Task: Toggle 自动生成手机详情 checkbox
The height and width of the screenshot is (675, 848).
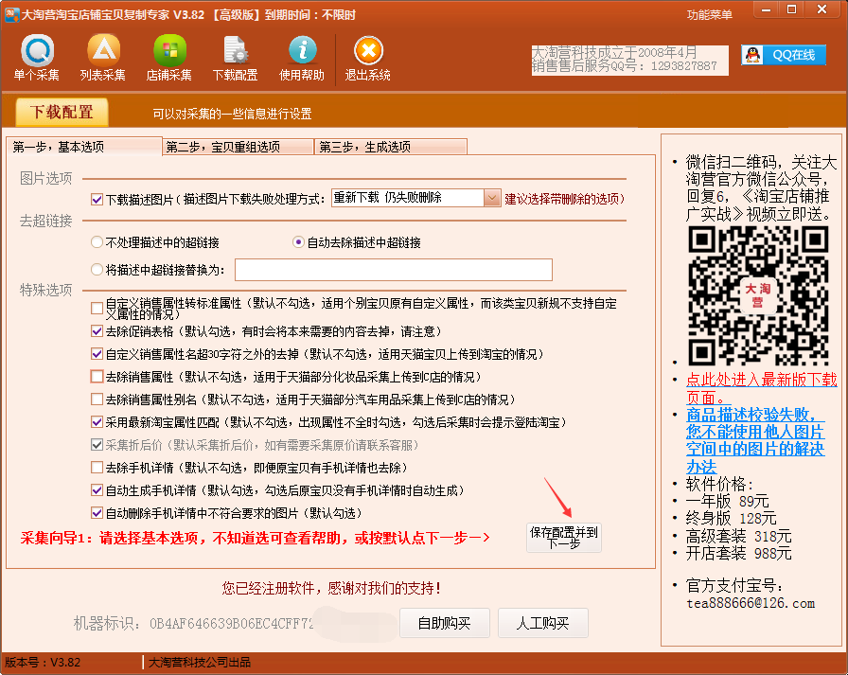Action: (97, 490)
